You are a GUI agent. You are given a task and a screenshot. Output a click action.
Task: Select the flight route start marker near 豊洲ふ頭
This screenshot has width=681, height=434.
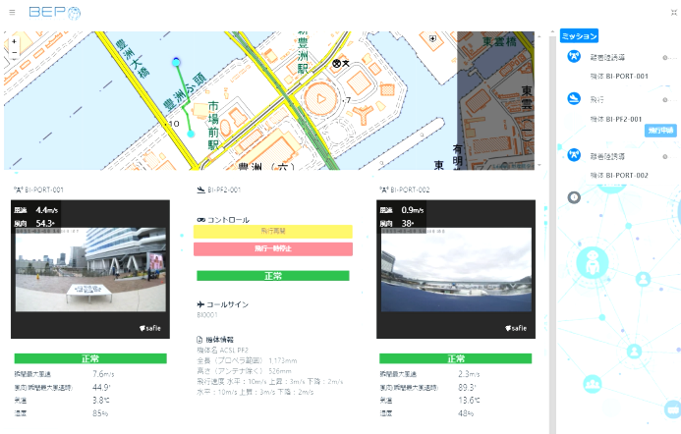point(176,62)
